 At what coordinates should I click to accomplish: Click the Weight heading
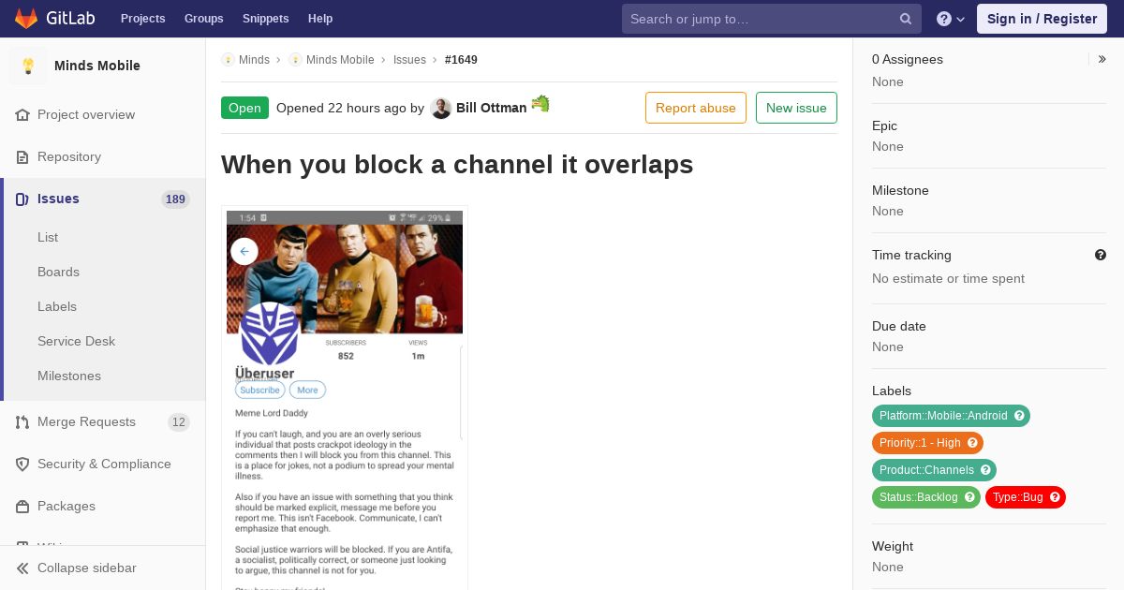click(893, 546)
